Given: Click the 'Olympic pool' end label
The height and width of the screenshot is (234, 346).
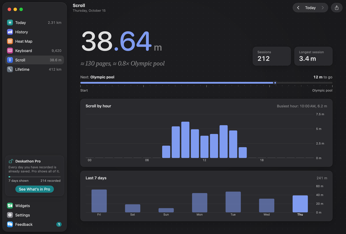Looking at the screenshot, I should (x=322, y=90).
